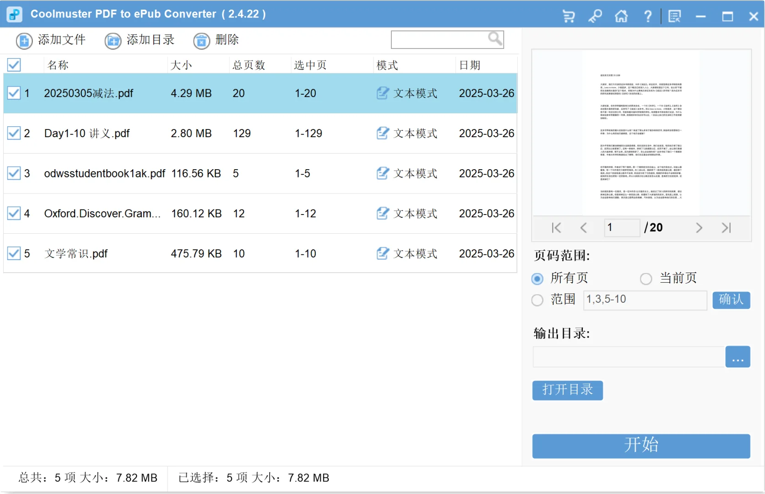Click the 打开目录 open folder button
Image resolution: width=765 pixels, height=494 pixels.
coord(567,390)
